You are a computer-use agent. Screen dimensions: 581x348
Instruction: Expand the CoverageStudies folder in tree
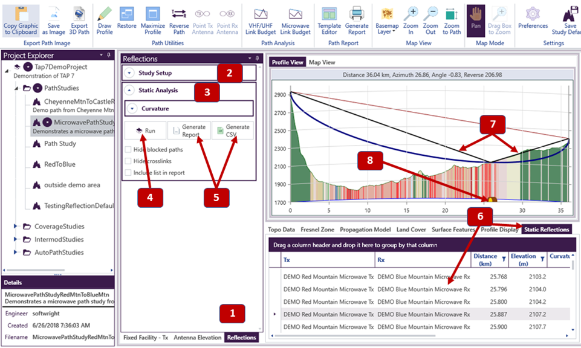[x=16, y=227]
